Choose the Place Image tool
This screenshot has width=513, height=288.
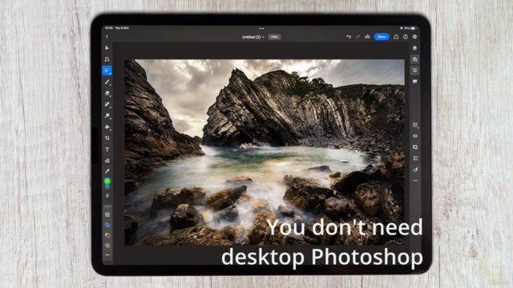click(107, 160)
